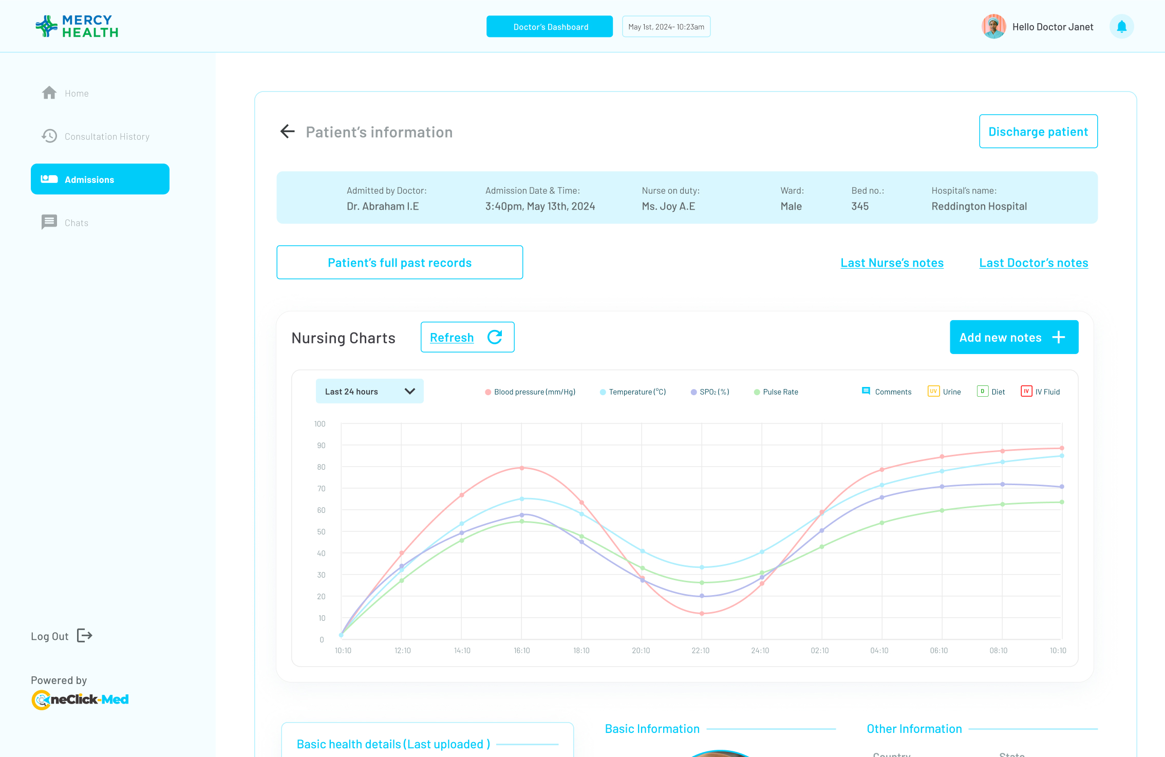
Task: Click the circular refresh arrow icon
Action: (495, 337)
